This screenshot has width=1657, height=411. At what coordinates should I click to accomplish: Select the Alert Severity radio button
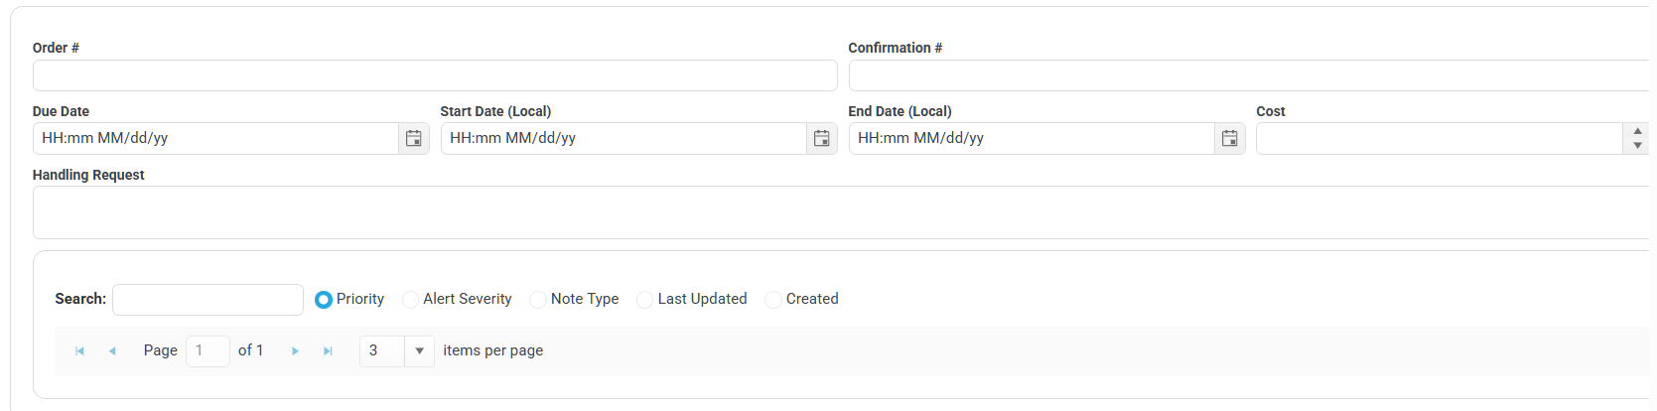(410, 300)
